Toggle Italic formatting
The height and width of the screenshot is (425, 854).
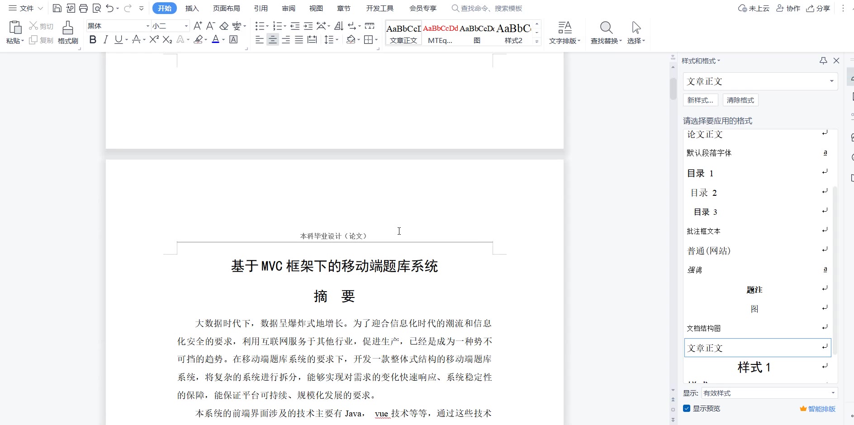point(105,39)
